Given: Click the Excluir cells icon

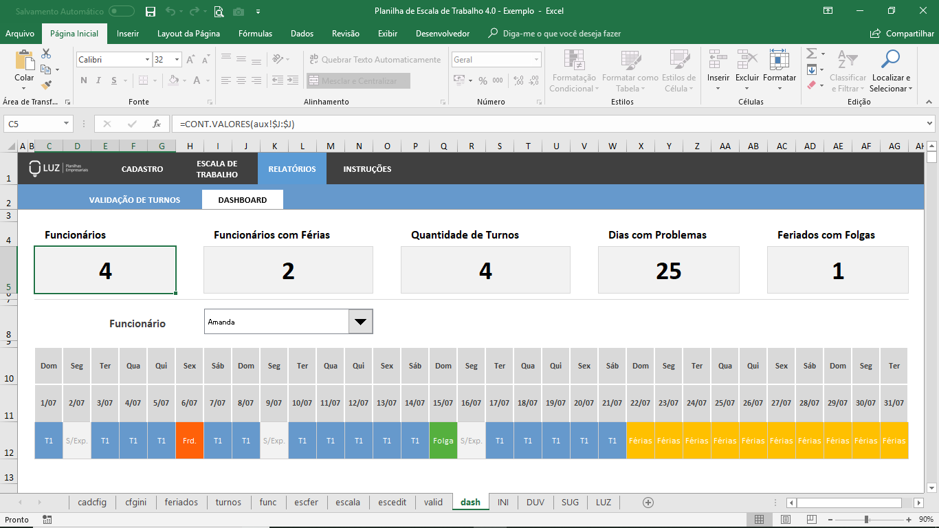Looking at the screenshot, I should (x=747, y=60).
